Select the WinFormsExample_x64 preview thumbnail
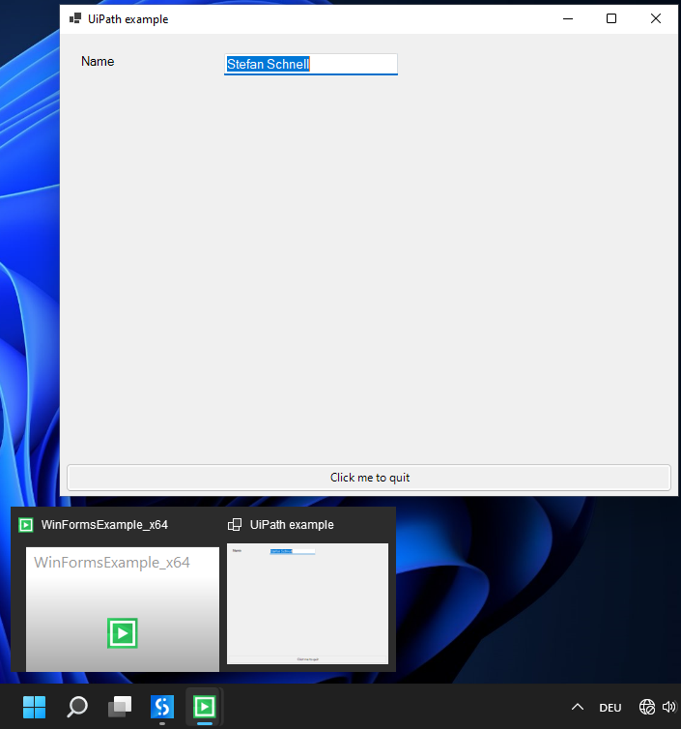 tap(123, 609)
